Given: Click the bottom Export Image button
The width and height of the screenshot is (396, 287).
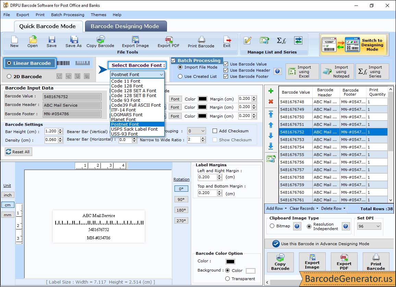Looking at the screenshot, I should [x=312, y=262].
